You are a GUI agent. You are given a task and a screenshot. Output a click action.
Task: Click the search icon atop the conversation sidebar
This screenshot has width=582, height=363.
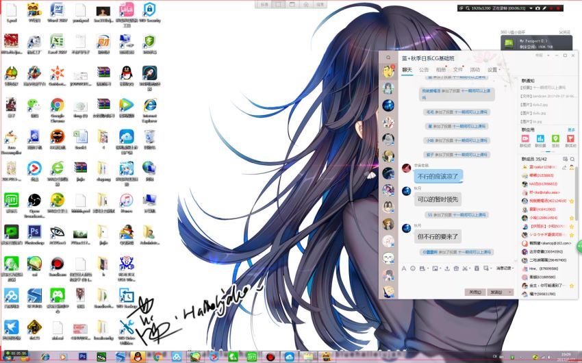pos(388,58)
